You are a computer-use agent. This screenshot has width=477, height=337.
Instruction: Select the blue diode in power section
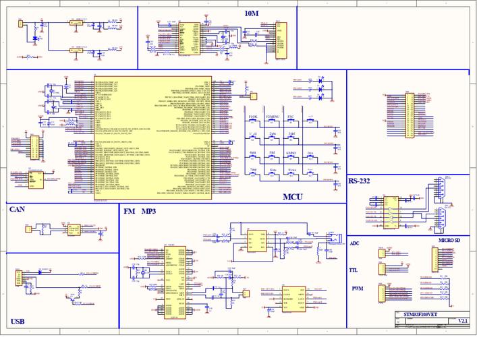point(34,38)
